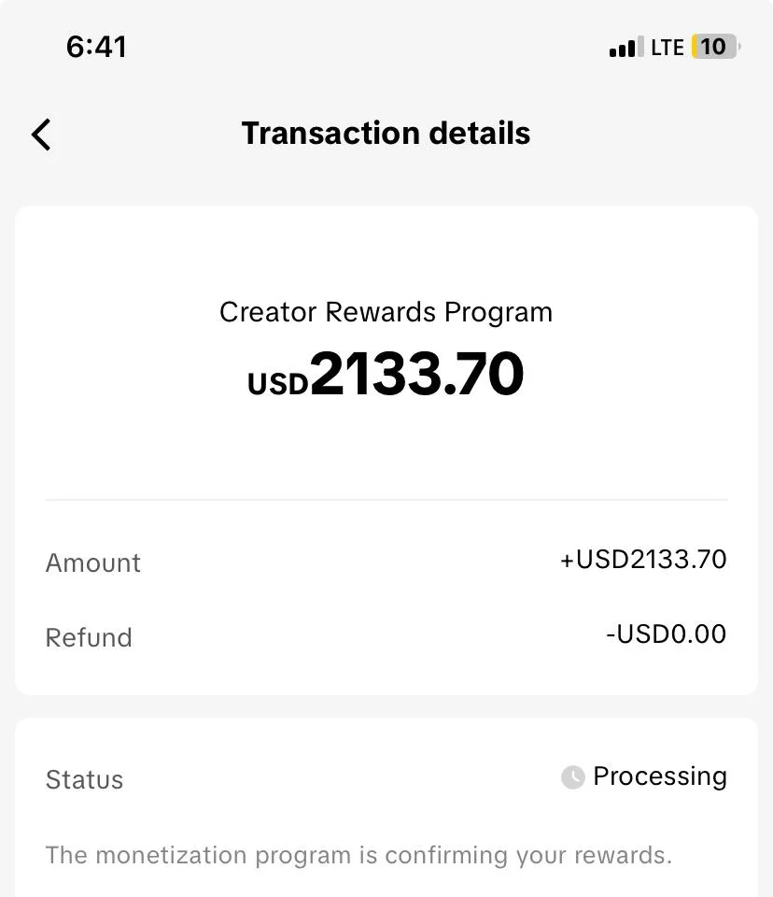Select the Amount row label
The height and width of the screenshot is (897, 773).
93,562
